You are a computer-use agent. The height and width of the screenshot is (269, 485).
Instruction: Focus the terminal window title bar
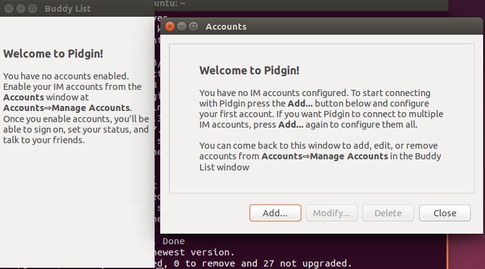tap(298, 5)
